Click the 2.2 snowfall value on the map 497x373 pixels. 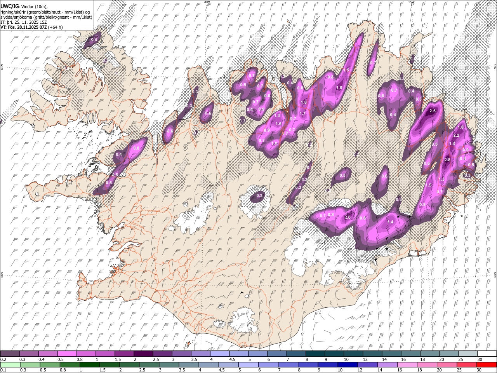pos(456,135)
